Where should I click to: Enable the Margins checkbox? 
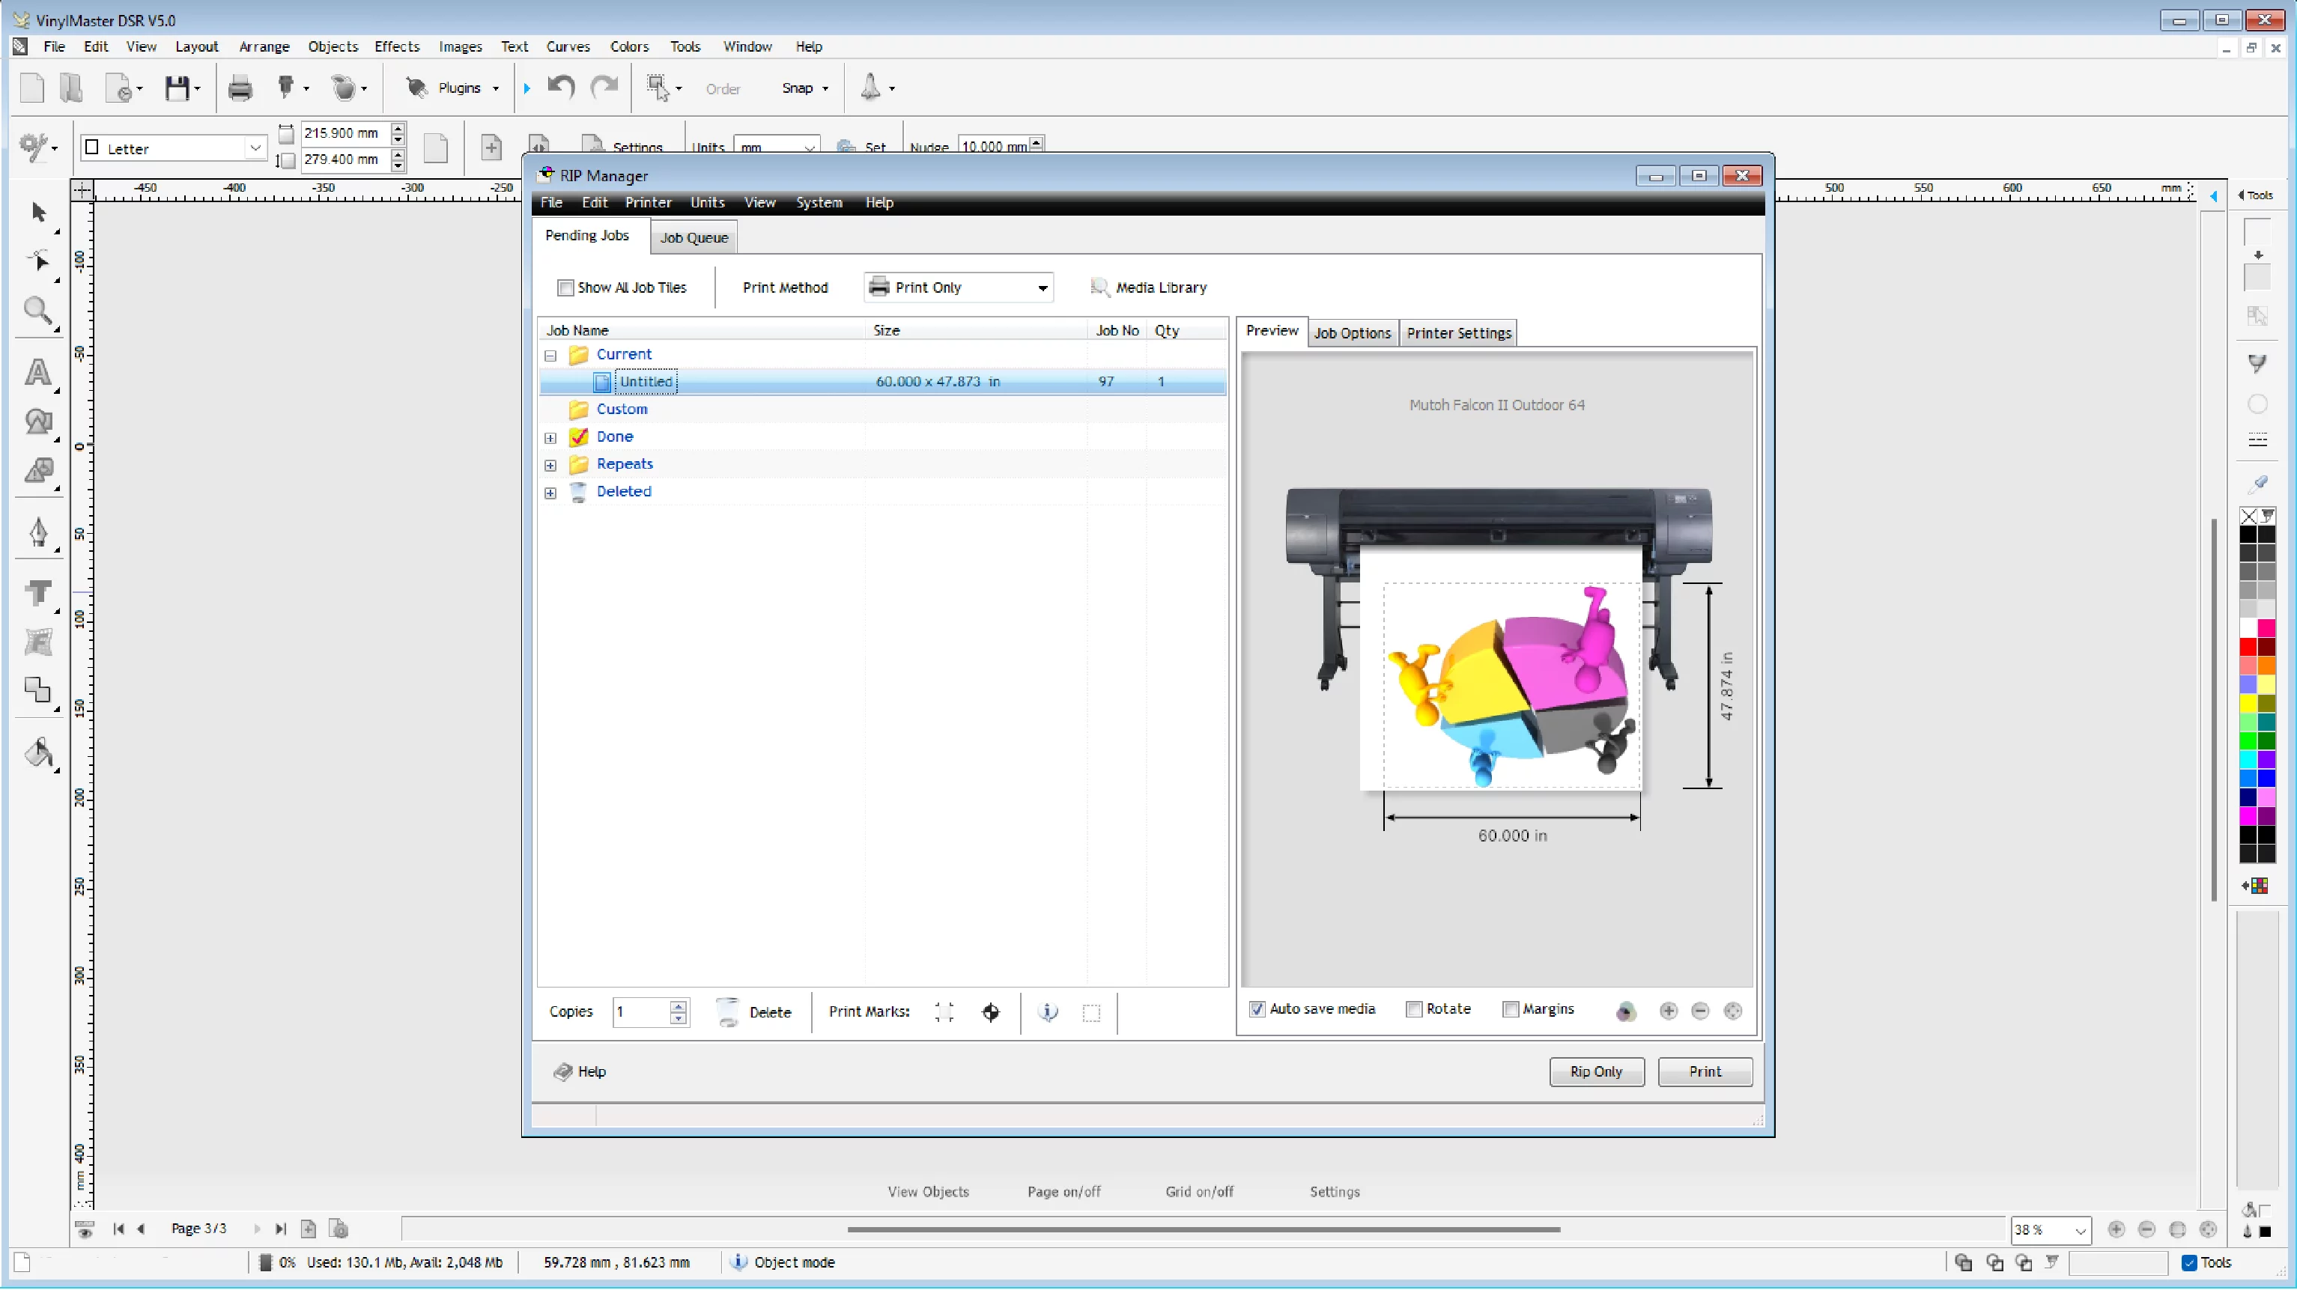coord(1511,1009)
